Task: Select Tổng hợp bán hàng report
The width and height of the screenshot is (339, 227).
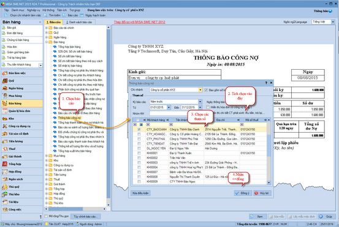Action: [x=69, y=47]
